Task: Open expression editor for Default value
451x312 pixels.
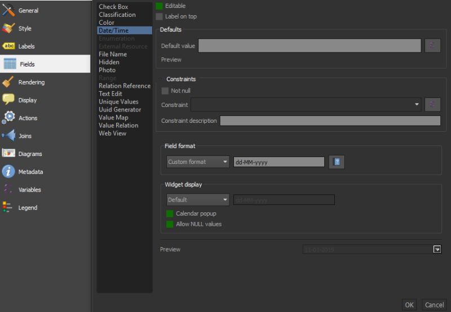Action: (432, 46)
